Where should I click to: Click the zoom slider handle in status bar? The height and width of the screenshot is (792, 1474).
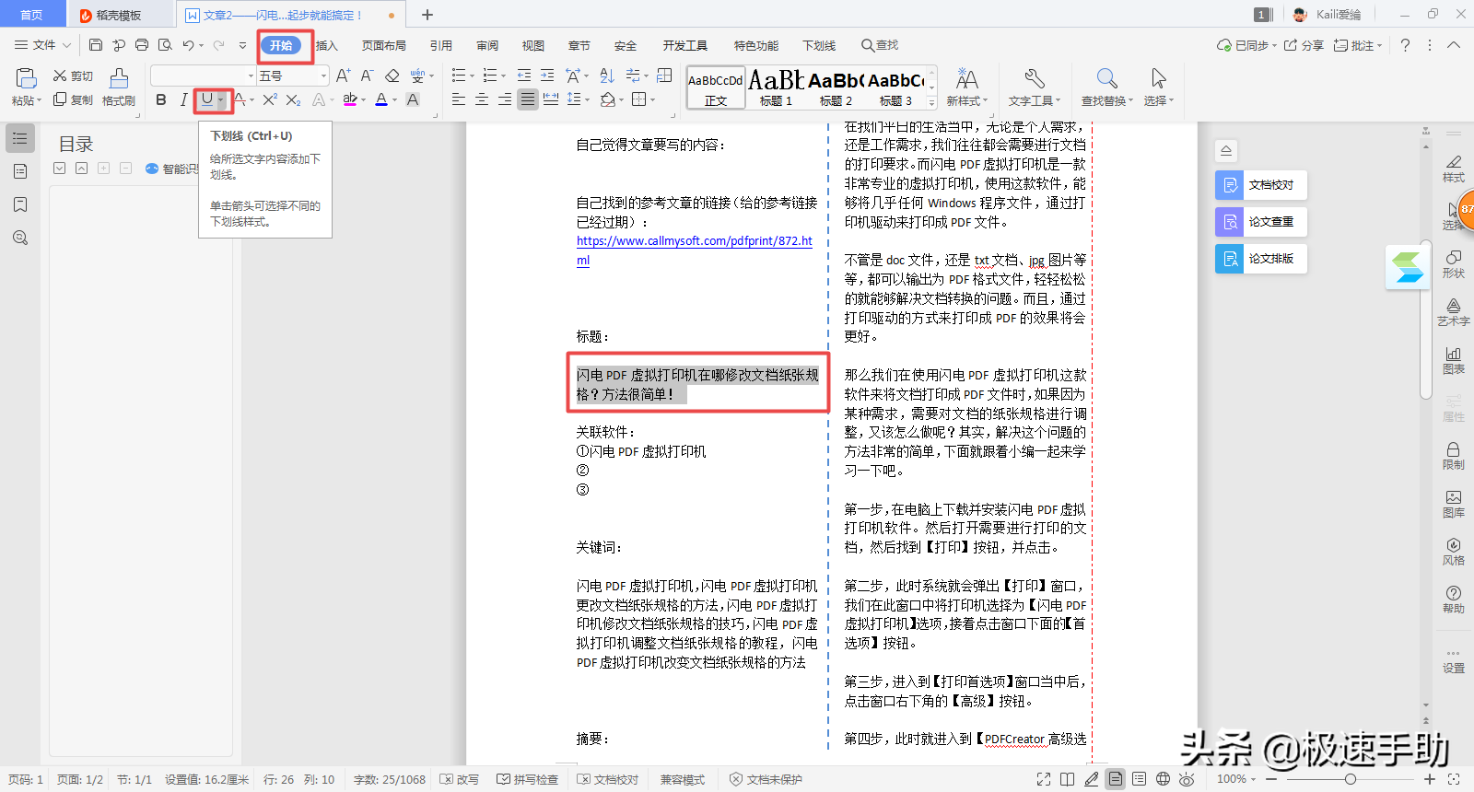pos(1350,779)
